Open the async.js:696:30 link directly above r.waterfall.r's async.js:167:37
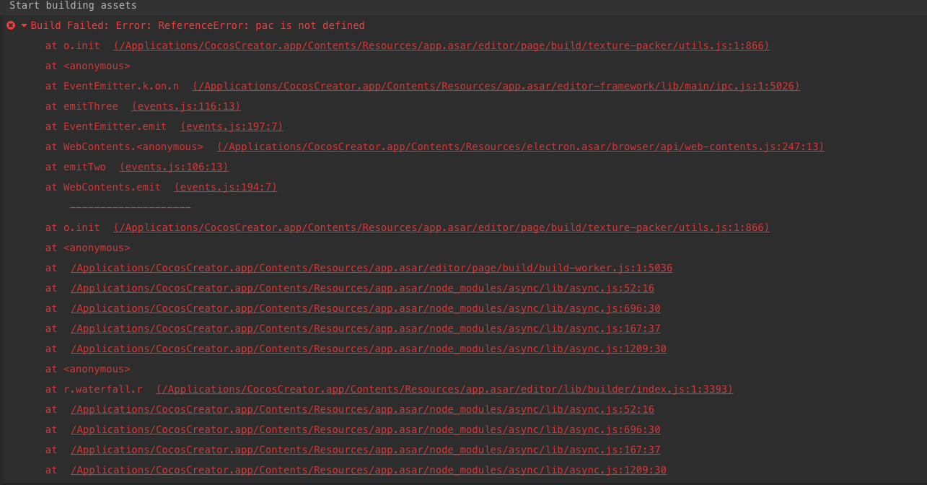This screenshot has width=927, height=485. tap(365, 429)
